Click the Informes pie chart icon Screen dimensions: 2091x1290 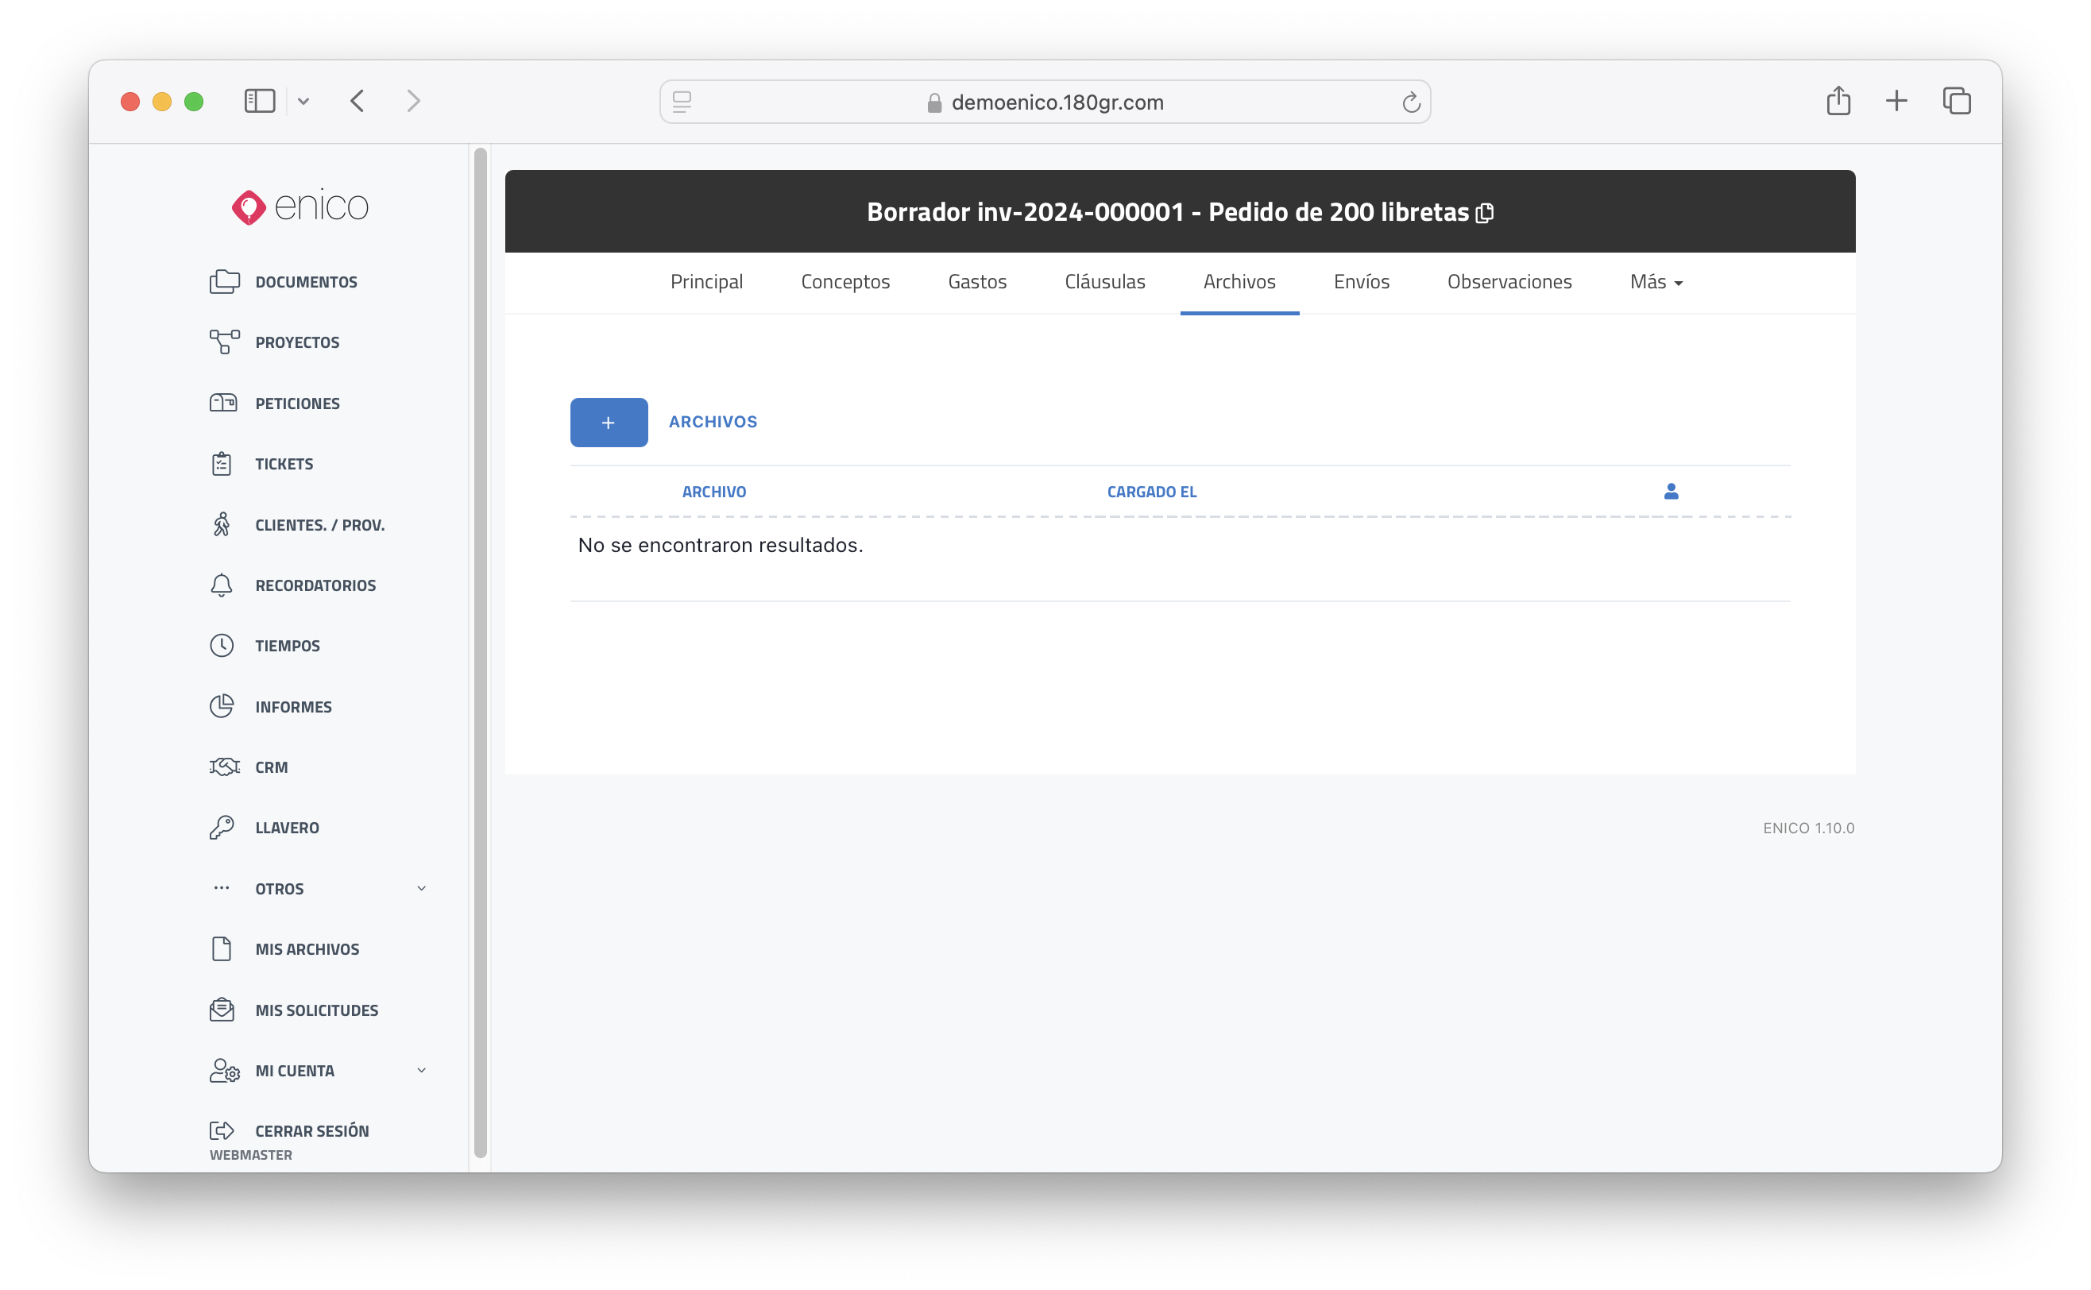point(222,706)
